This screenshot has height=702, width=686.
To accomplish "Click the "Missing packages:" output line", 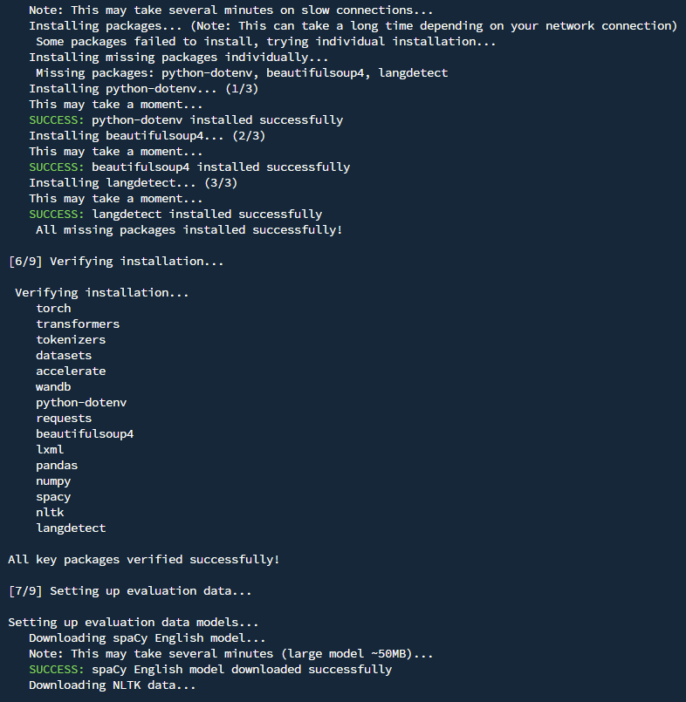I will pyautogui.click(x=242, y=73).
